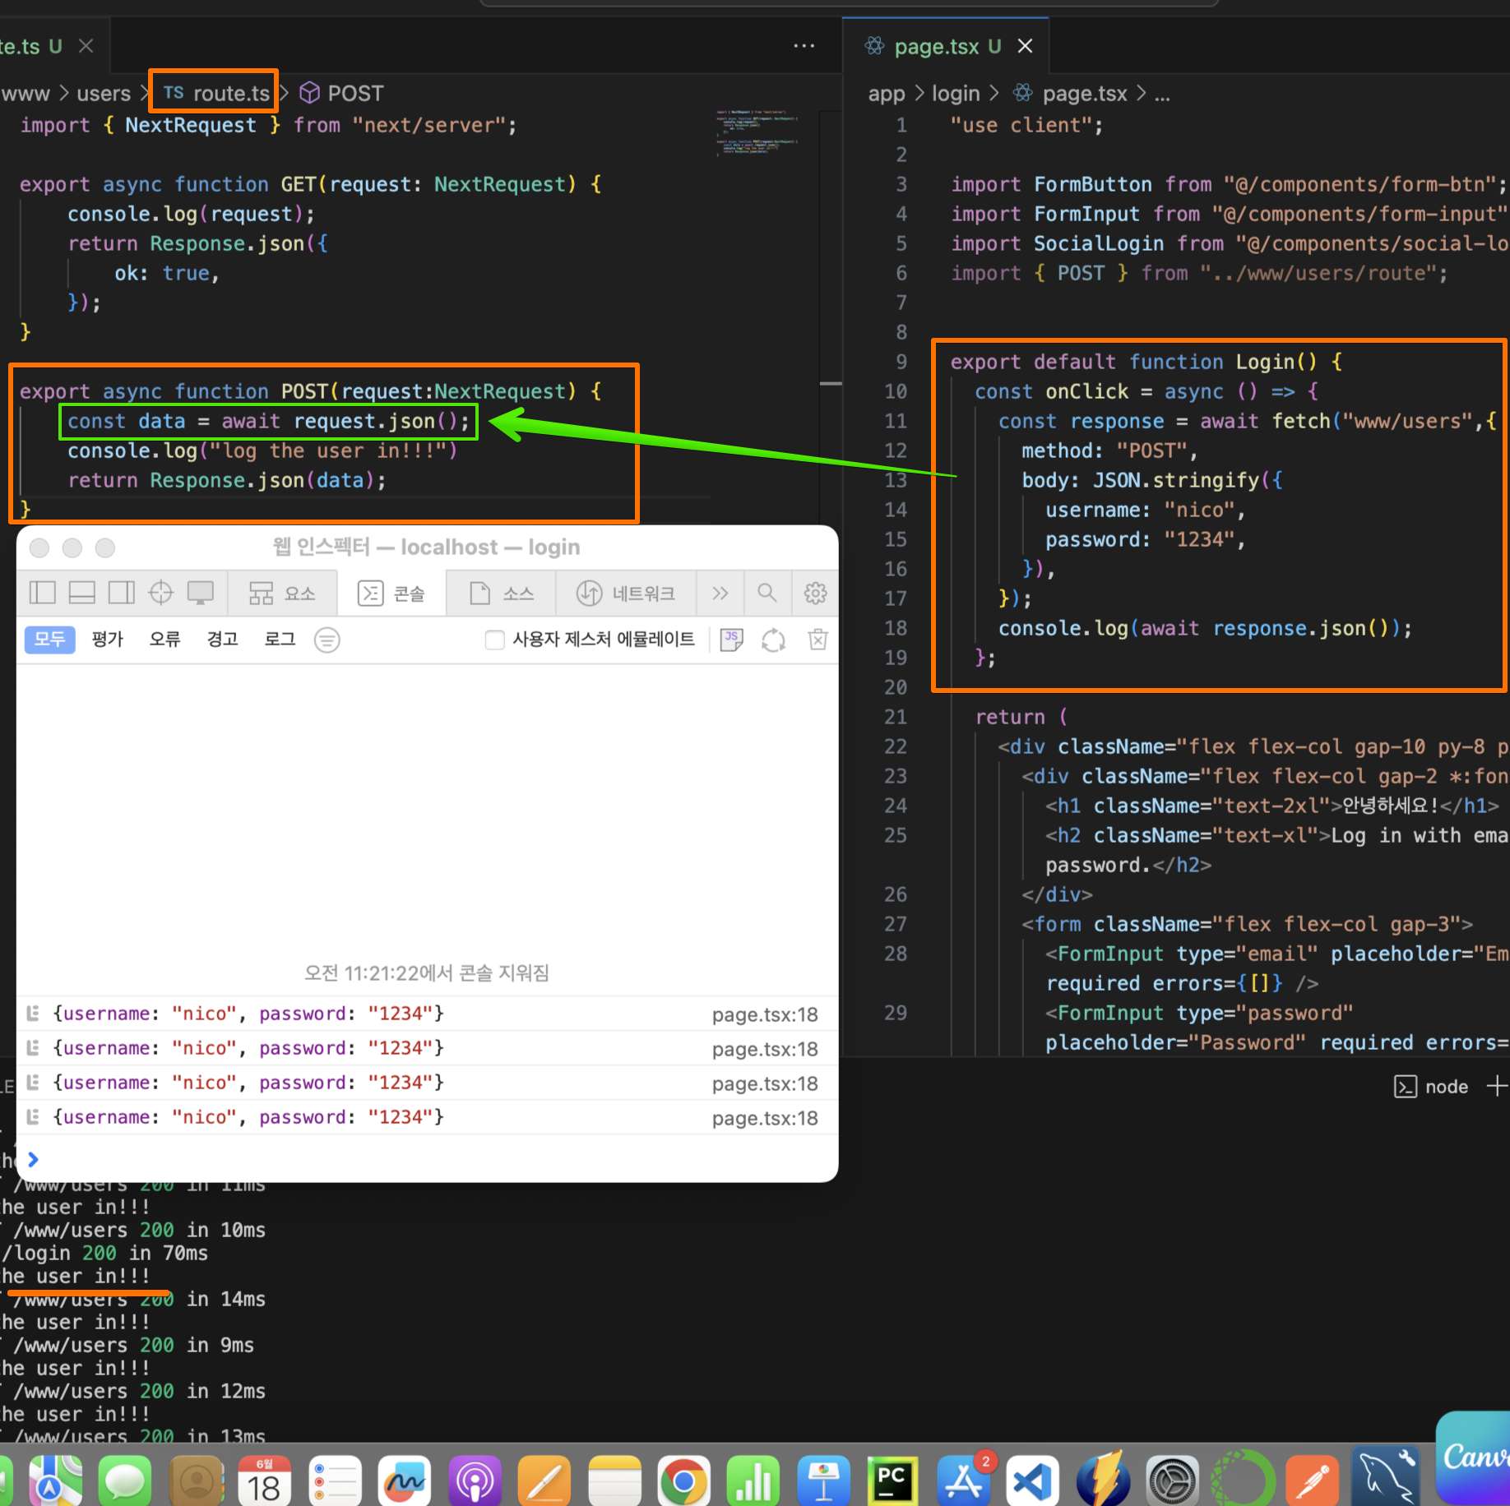Click the code minimap in left editor
The height and width of the screenshot is (1506, 1510).
coord(757,132)
